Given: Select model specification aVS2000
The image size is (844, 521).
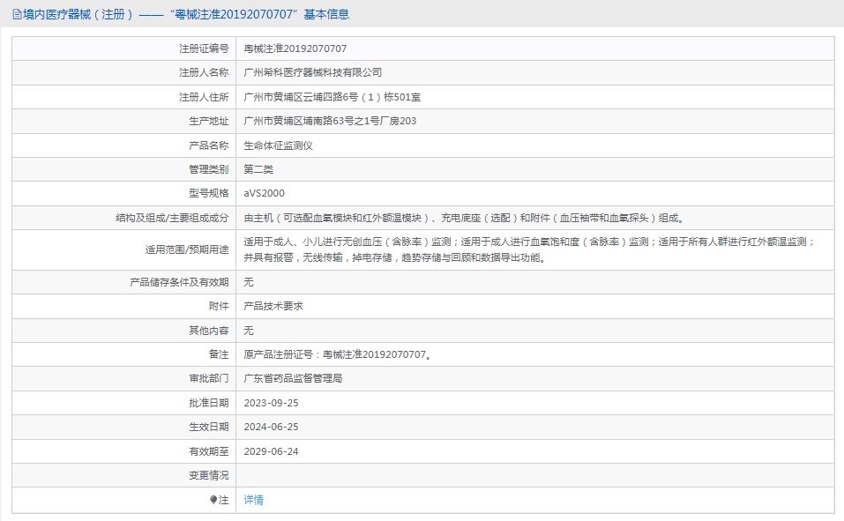Looking at the screenshot, I should click(x=265, y=193).
